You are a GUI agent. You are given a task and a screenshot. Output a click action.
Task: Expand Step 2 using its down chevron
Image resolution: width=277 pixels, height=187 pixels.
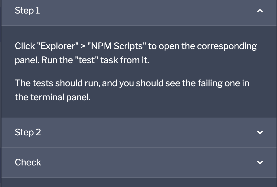[260, 132]
